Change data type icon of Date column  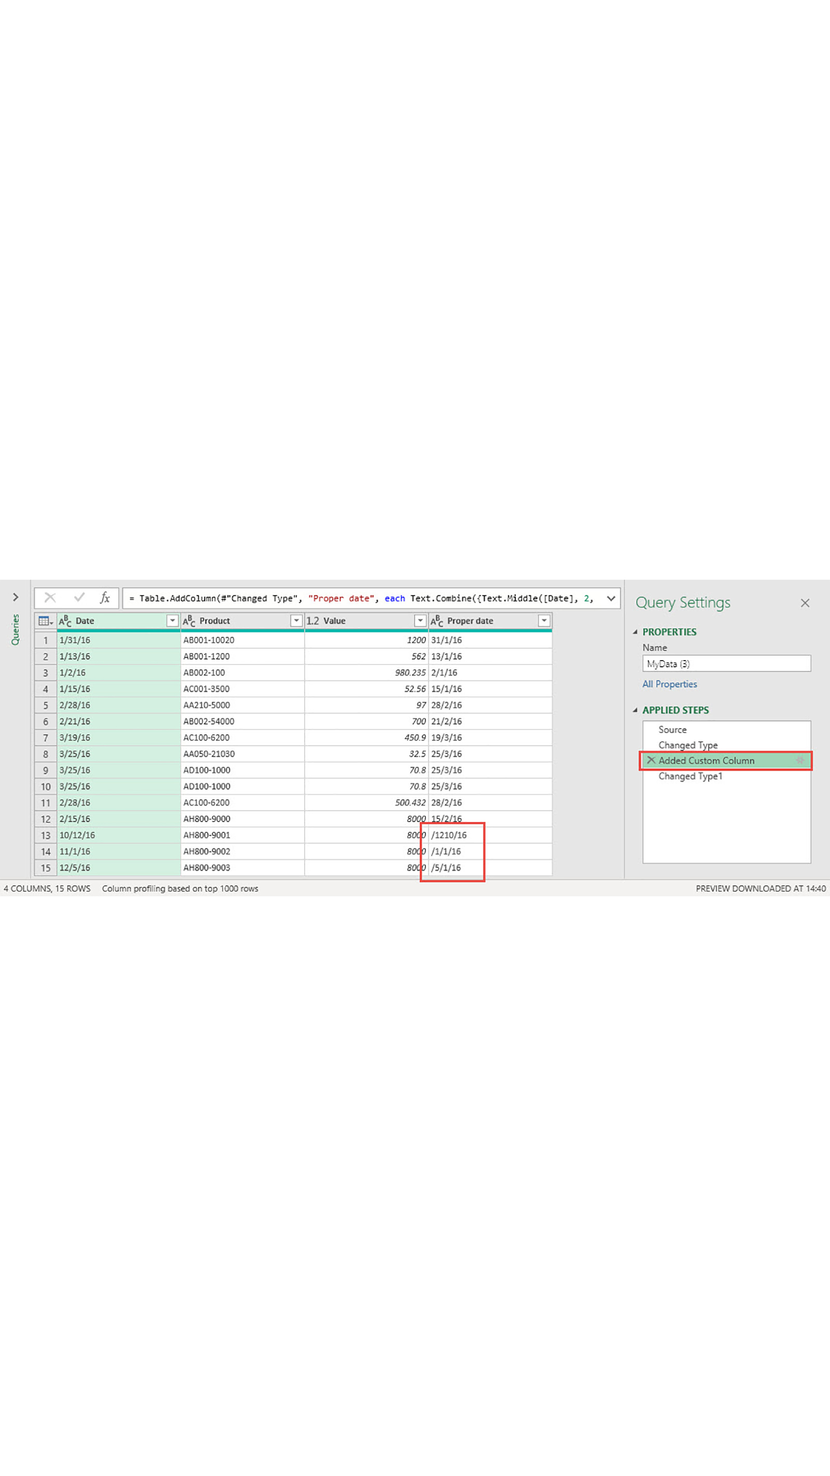(65, 621)
